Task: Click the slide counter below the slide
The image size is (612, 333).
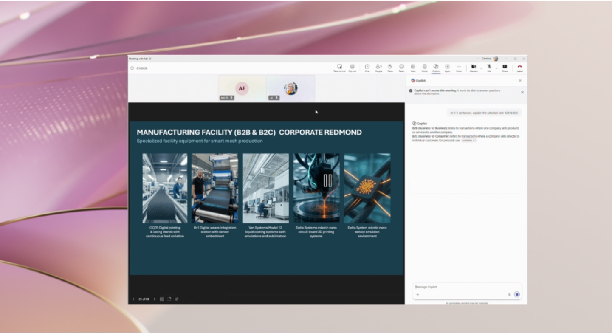Action: (144, 299)
